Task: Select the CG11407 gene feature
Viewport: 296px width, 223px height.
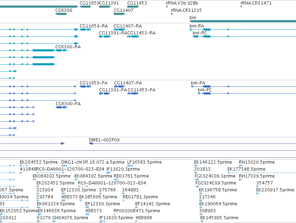Action: [120, 14]
